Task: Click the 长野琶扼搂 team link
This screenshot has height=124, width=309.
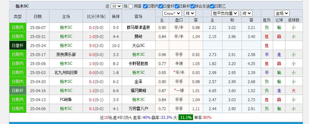Action: click(138, 64)
